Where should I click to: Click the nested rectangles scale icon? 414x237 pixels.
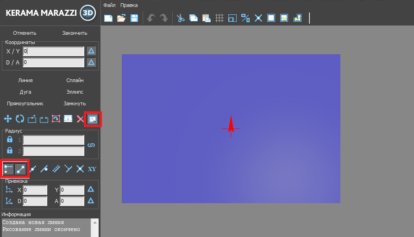[232, 18]
